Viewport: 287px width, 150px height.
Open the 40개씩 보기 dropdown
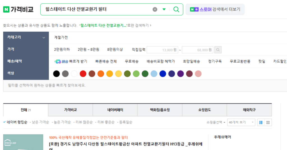coord(241,122)
